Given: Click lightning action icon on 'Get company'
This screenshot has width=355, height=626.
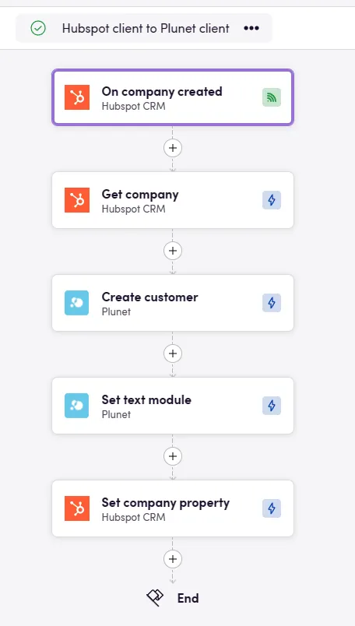Looking at the screenshot, I should tap(272, 200).
